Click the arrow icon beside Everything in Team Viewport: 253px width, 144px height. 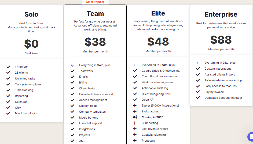click(135, 65)
